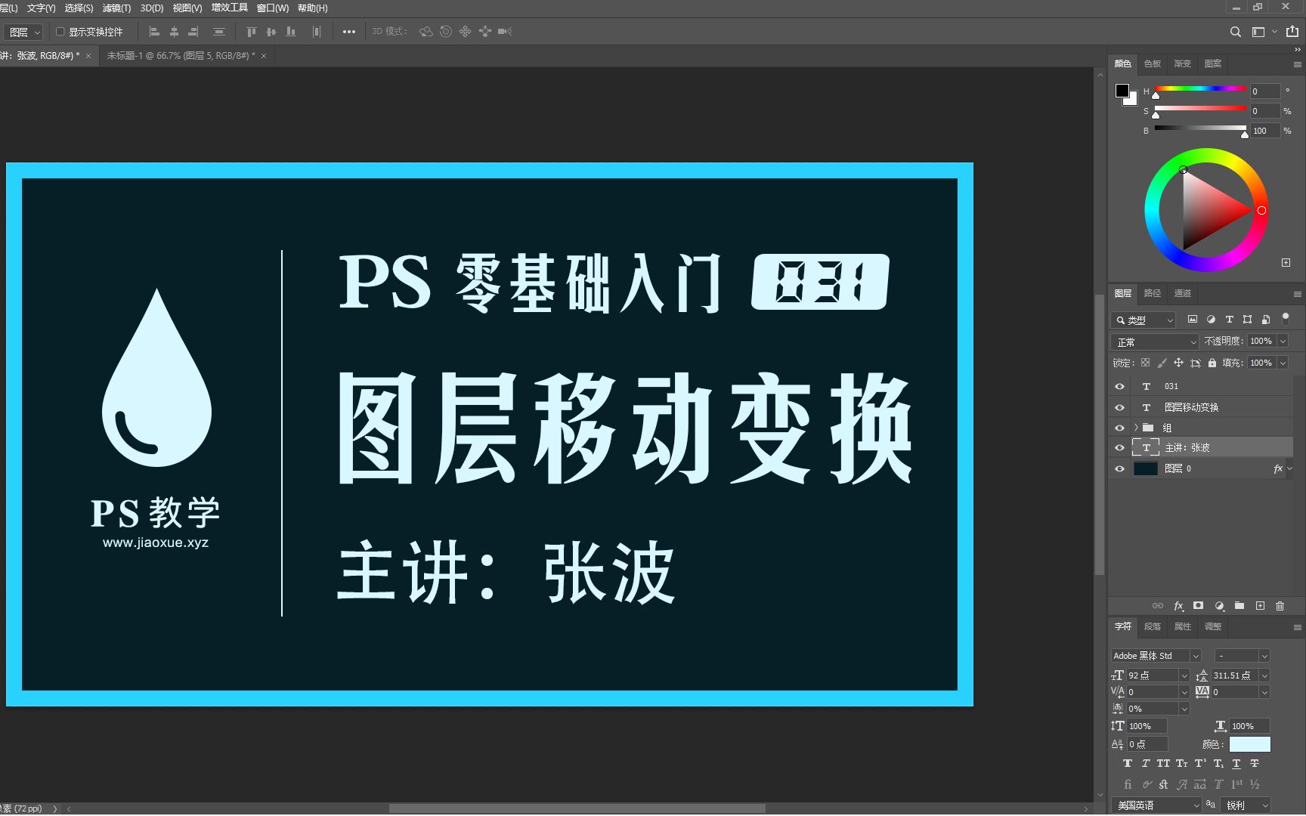This screenshot has width=1306, height=816.
Task: Filter layers by shape layer icon
Action: pos(1247,320)
